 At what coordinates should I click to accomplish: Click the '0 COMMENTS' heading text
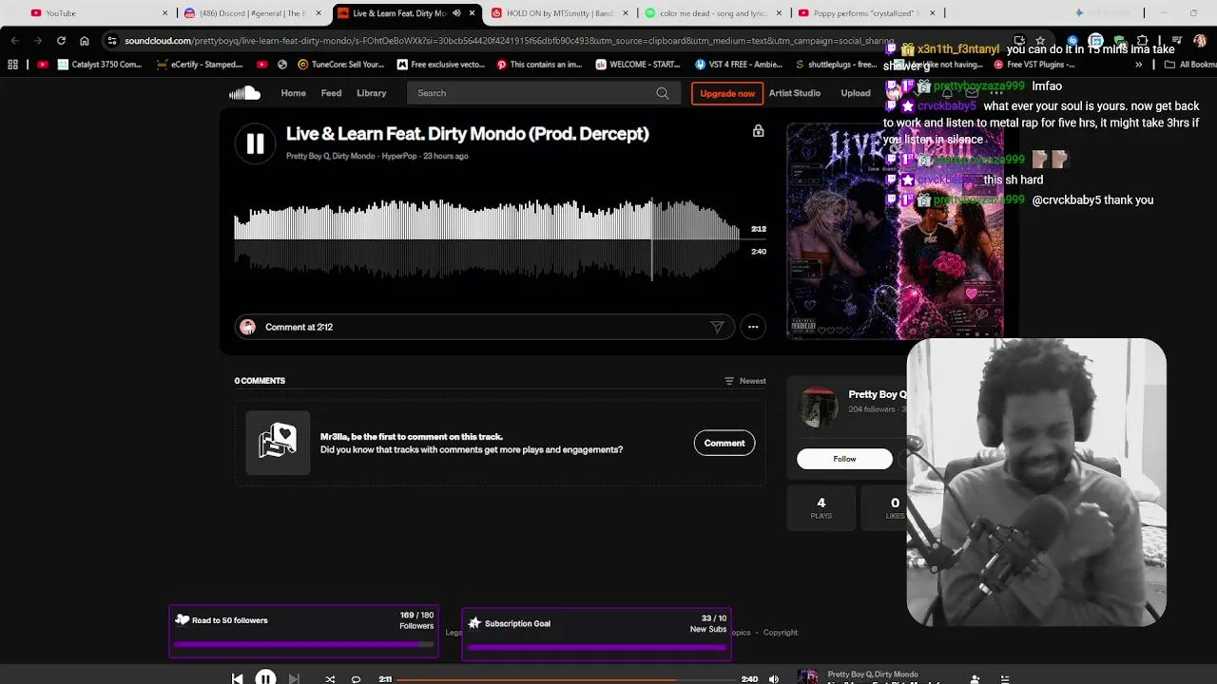click(260, 381)
